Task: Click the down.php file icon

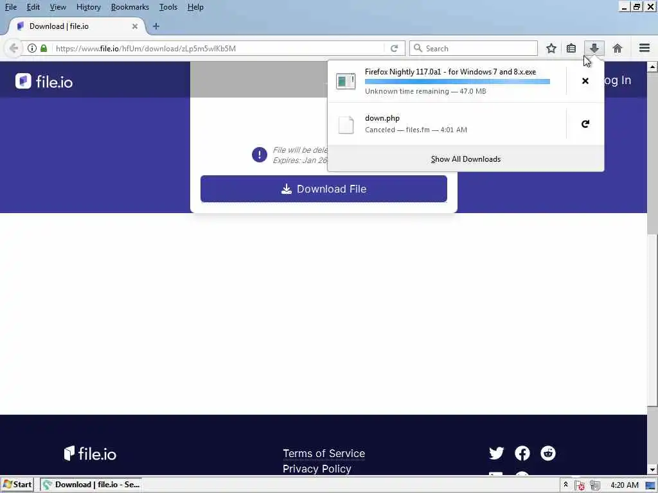Action: 346,125
